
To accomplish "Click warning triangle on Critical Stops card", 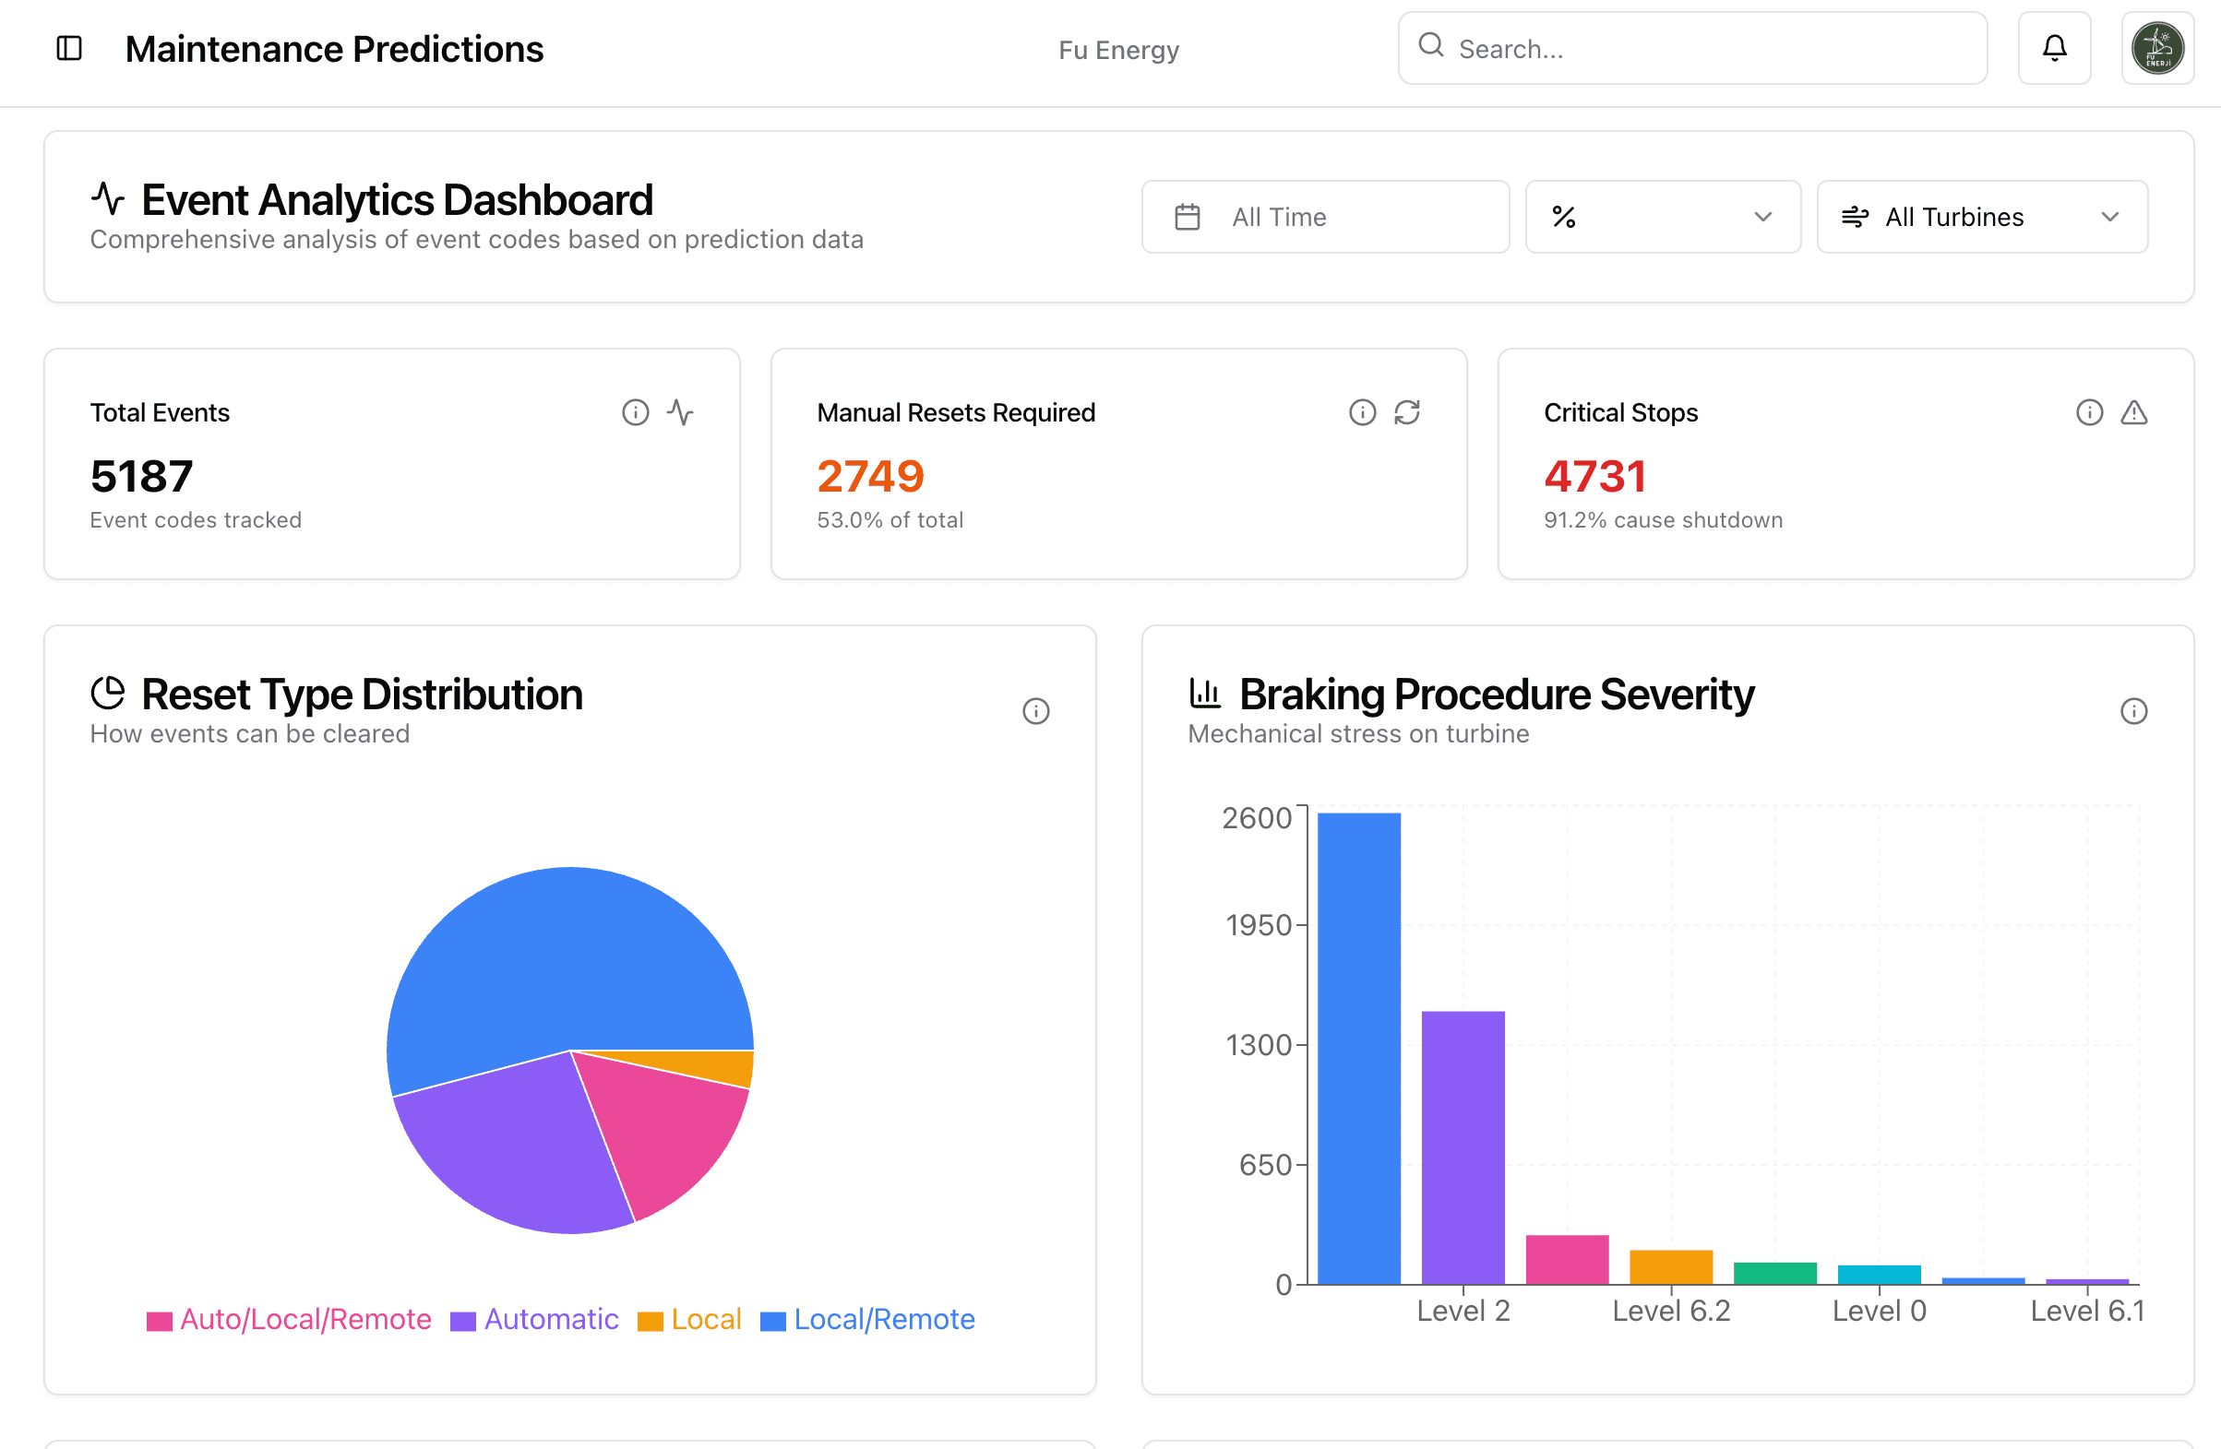I will tap(2134, 412).
